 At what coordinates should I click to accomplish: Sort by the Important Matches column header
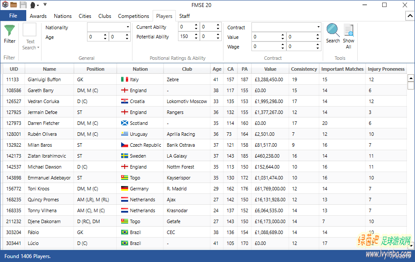[342, 69]
